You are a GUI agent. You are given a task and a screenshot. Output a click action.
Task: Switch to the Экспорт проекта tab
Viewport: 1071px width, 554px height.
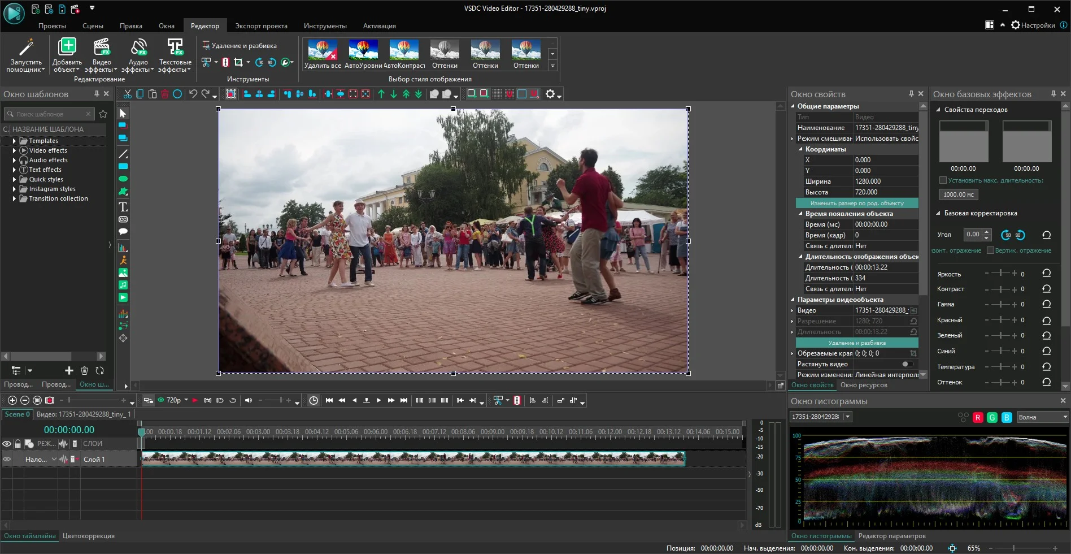tap(261, 26)
